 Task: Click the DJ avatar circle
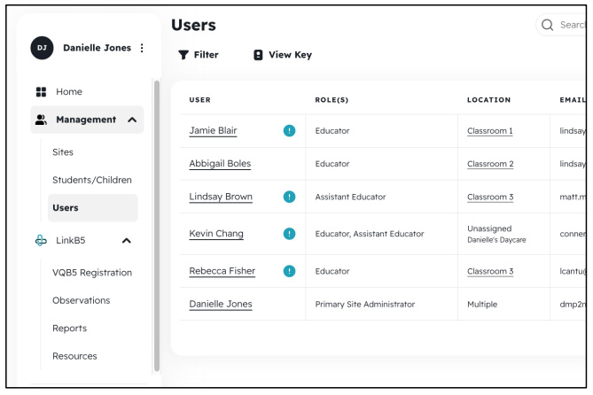coord(42,48)
